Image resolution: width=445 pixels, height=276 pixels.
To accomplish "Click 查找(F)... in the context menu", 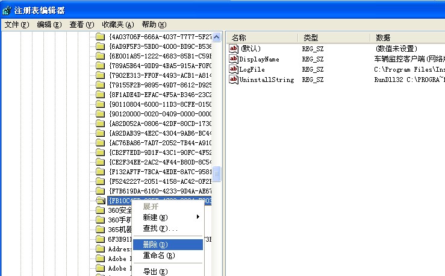I will (x=160, y=228).
